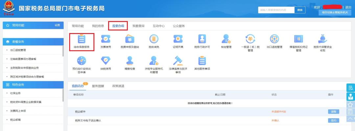The height and width of the screenshot is (131, 355).
Task: Click the tax bureau emblem logo
Action: [9, 8]
